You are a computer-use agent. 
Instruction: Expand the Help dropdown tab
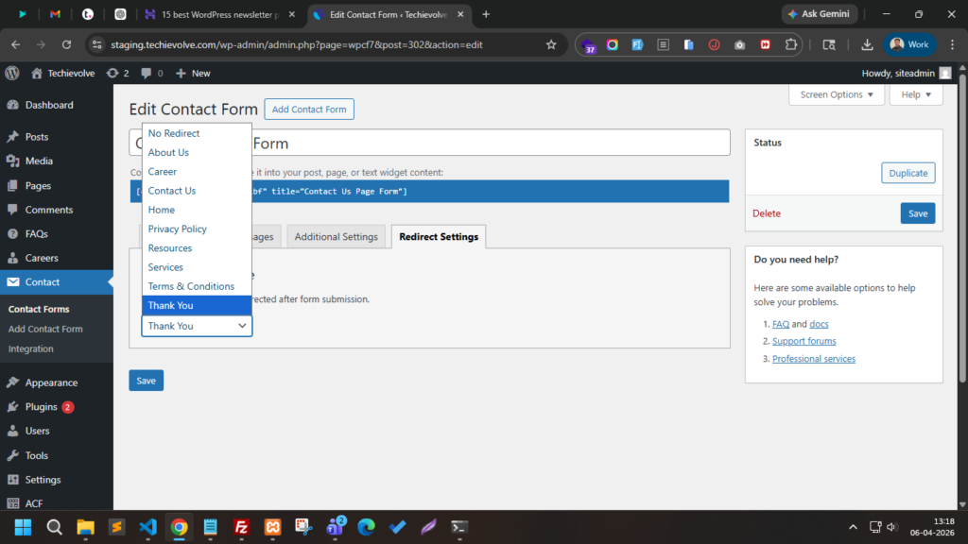[916, 94]
